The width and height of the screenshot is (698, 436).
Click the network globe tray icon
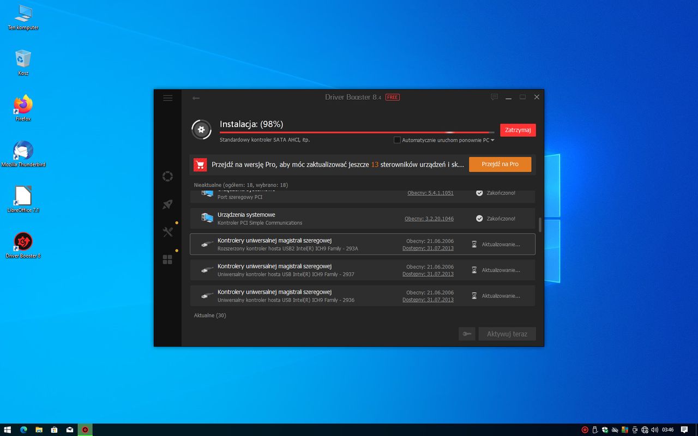(645, 429)
